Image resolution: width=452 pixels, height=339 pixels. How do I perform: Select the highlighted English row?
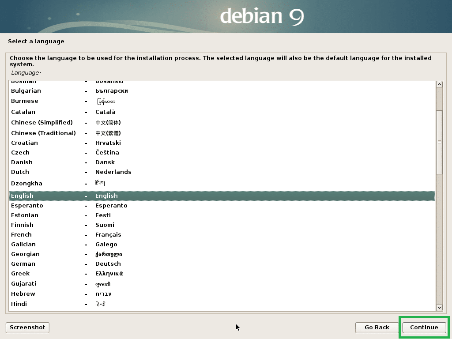(x=222, y=196)
